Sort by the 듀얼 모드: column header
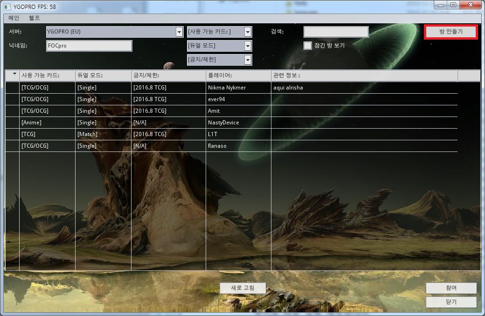 coord(103,76)
